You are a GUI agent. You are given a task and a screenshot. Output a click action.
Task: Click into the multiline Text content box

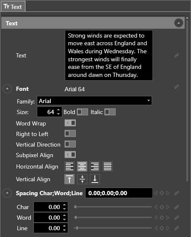(109, 55)
